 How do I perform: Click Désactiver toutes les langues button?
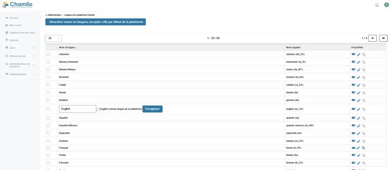[x=96, y=22]
